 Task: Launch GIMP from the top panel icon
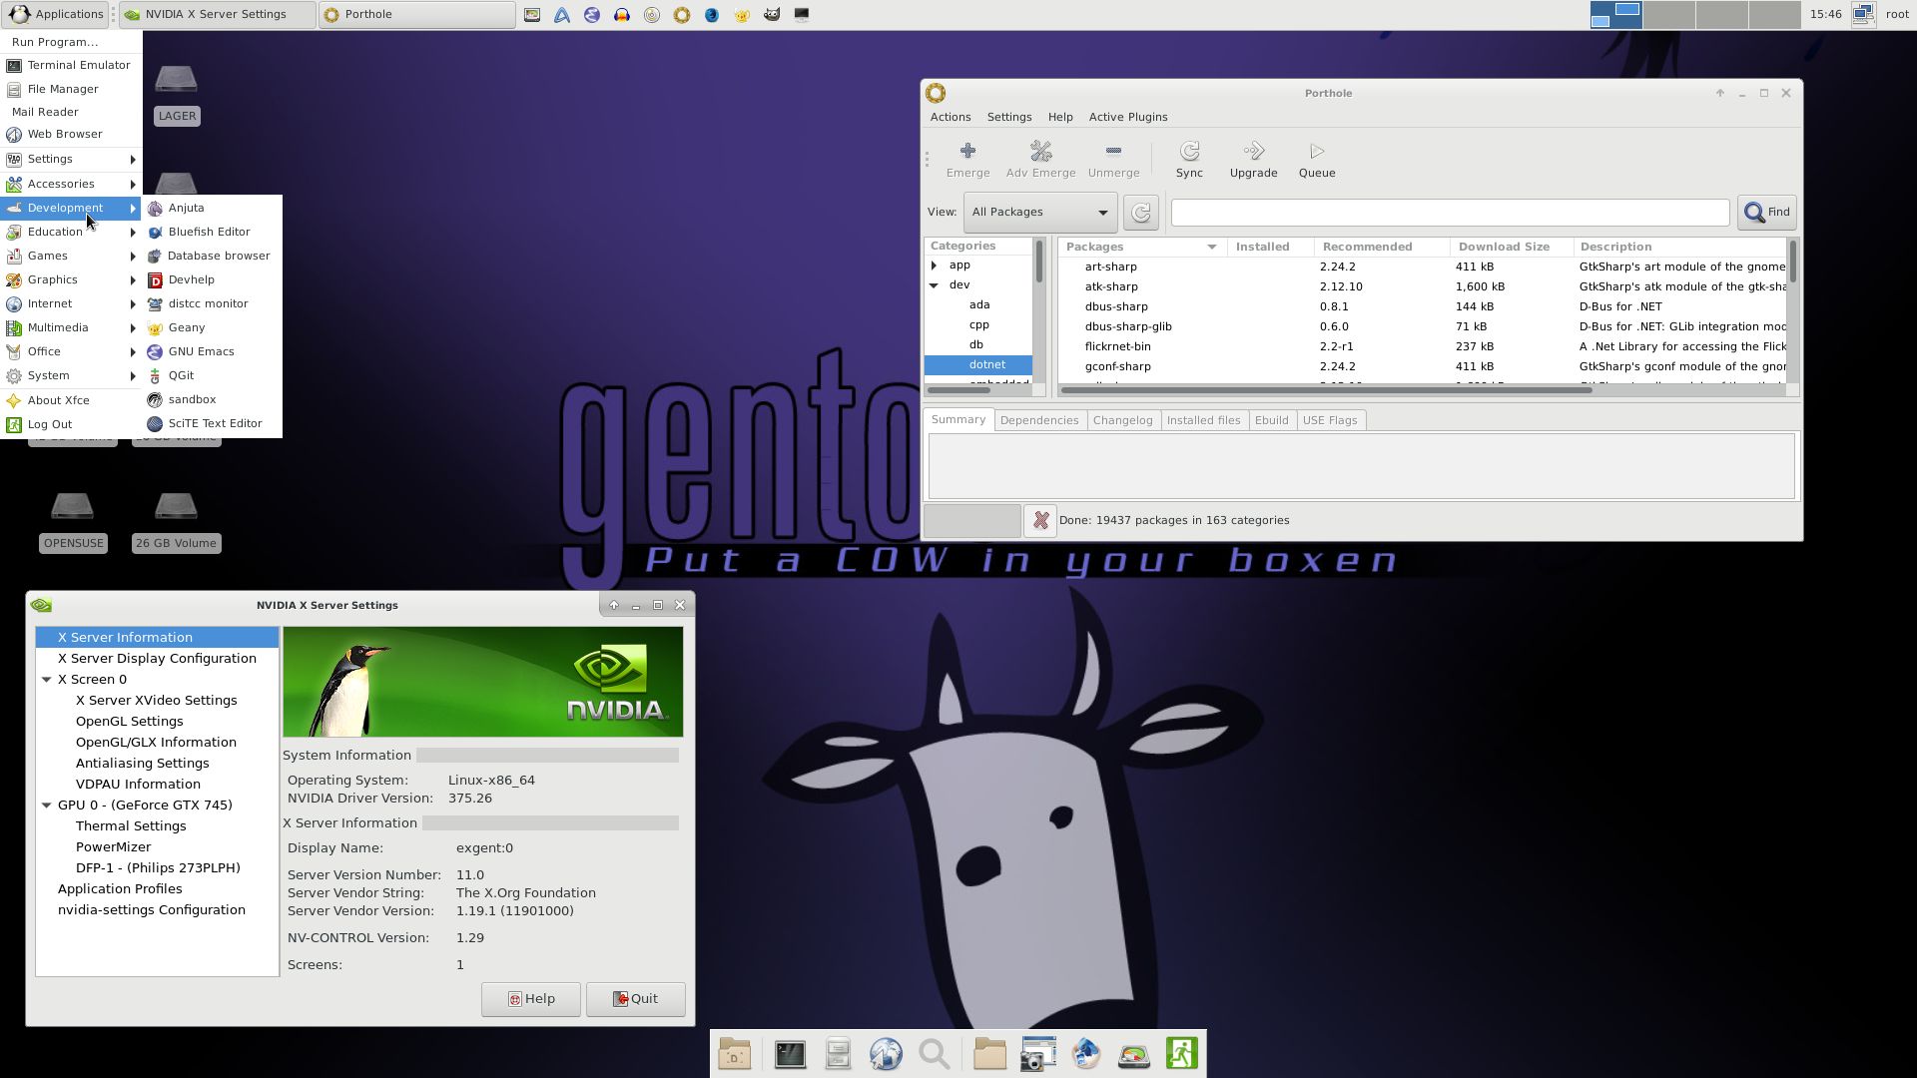[772, 15]
